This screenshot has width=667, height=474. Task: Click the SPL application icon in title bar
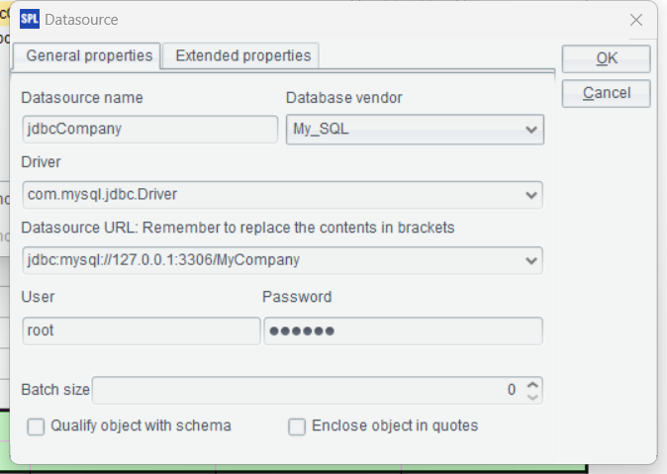[30, 18]
